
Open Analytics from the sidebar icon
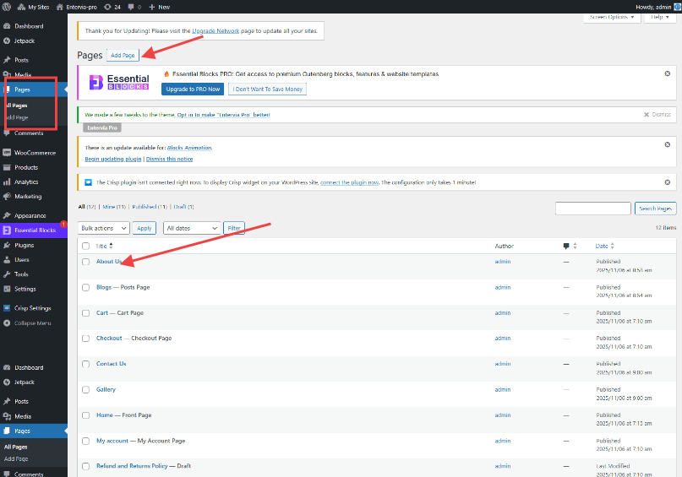pyautogui.click(x=7, y=182)
